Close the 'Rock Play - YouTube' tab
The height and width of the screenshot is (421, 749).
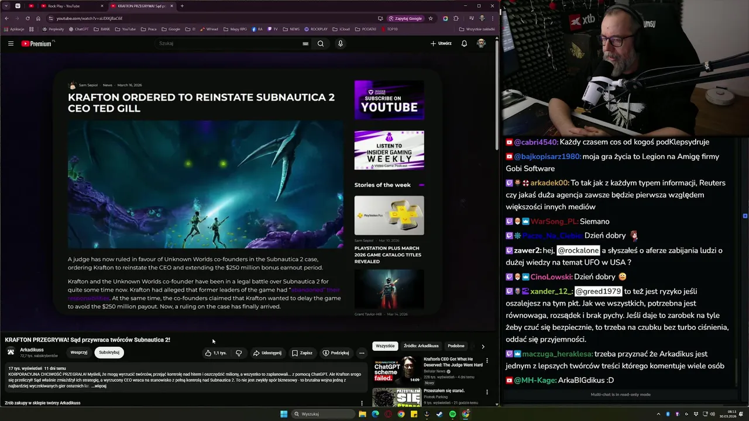pos(102,6)
